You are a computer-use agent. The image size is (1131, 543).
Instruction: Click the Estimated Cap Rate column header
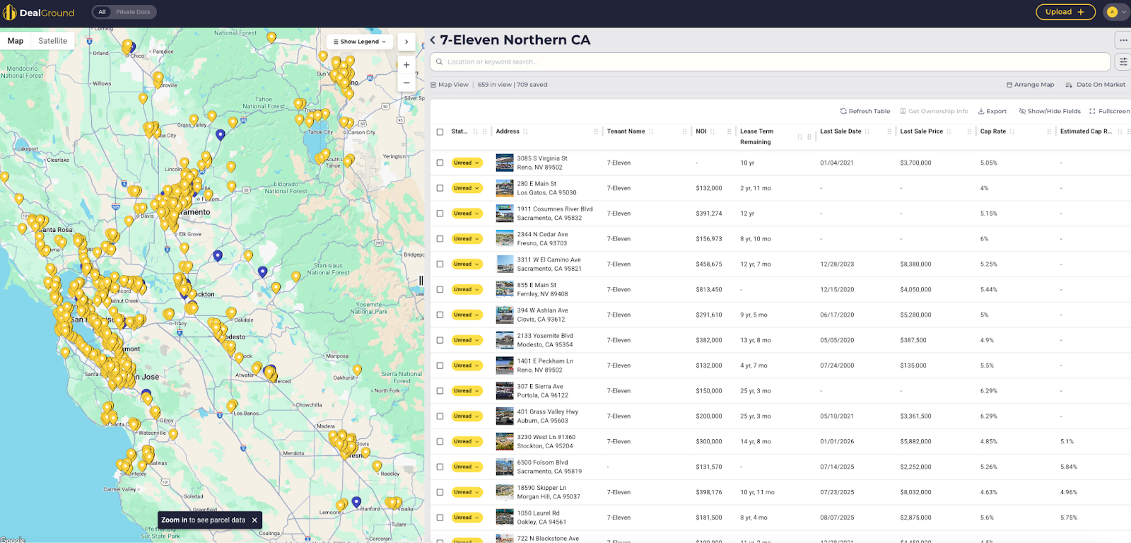click(x=1086, y=132)
